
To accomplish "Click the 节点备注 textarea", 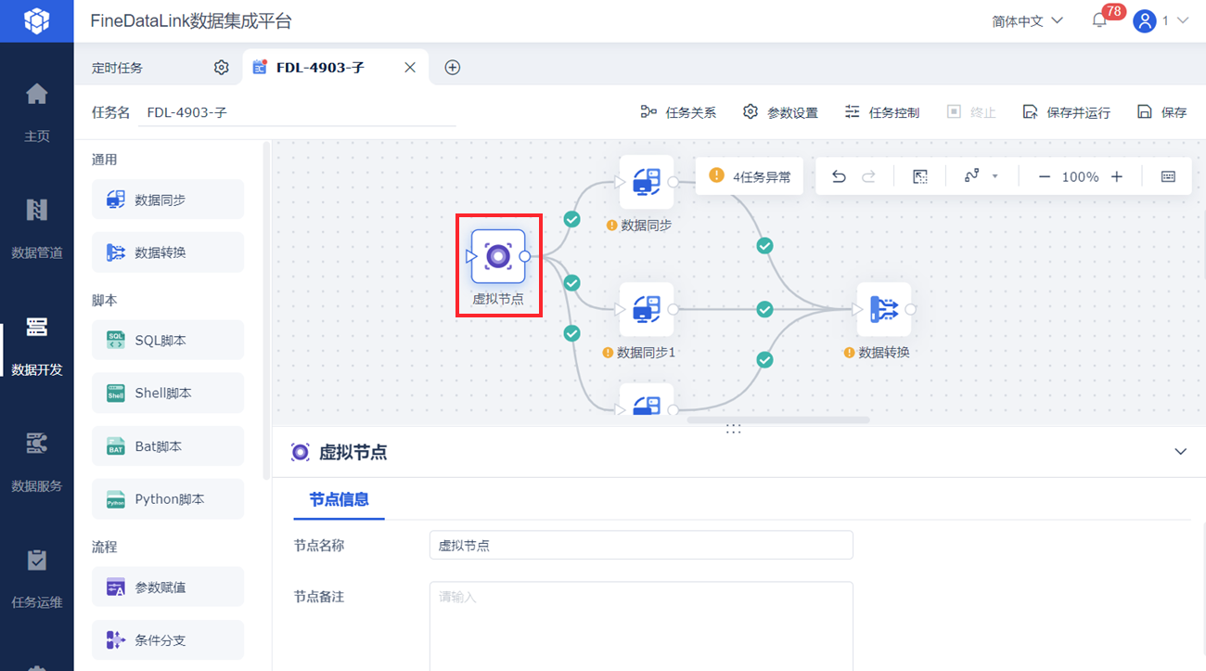I will pyautogui.click(x=641, y=626).
